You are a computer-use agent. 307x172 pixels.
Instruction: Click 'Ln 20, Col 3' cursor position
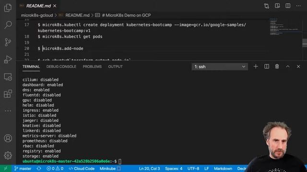[x=149, y=169]
